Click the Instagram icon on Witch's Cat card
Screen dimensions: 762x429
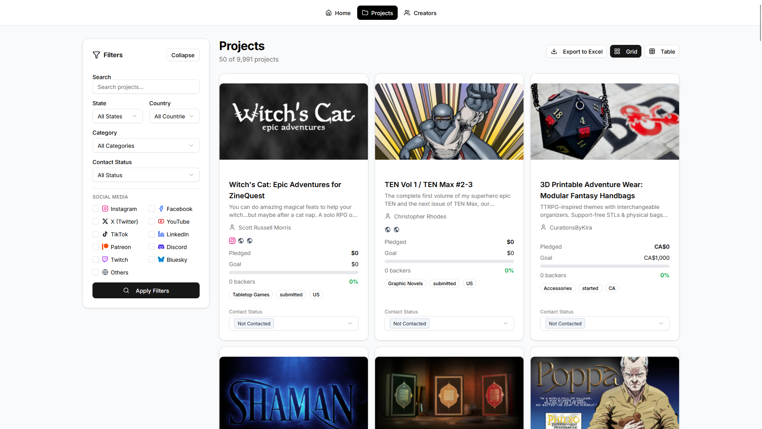[x=232, y=241]
